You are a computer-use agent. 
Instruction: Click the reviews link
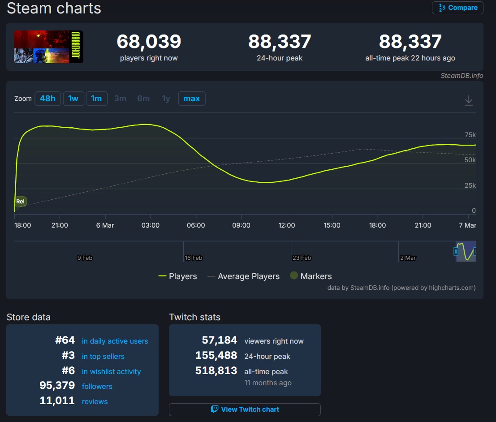tap(95, 402)
